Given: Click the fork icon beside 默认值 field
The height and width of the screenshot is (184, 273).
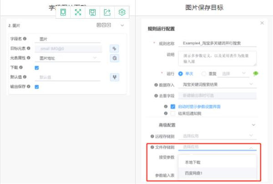Looking at the screenshot, I should [114, 77].
